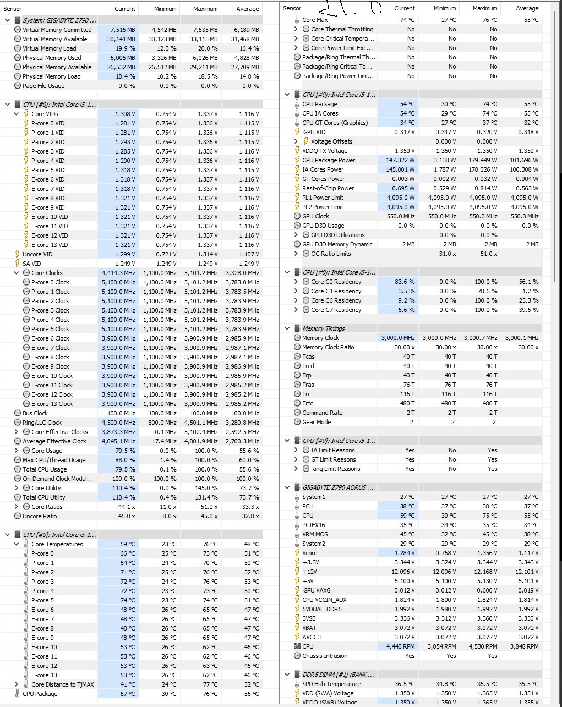
Task: Click the Vcore lightning bolt icon
Action: tap(297, 553)
